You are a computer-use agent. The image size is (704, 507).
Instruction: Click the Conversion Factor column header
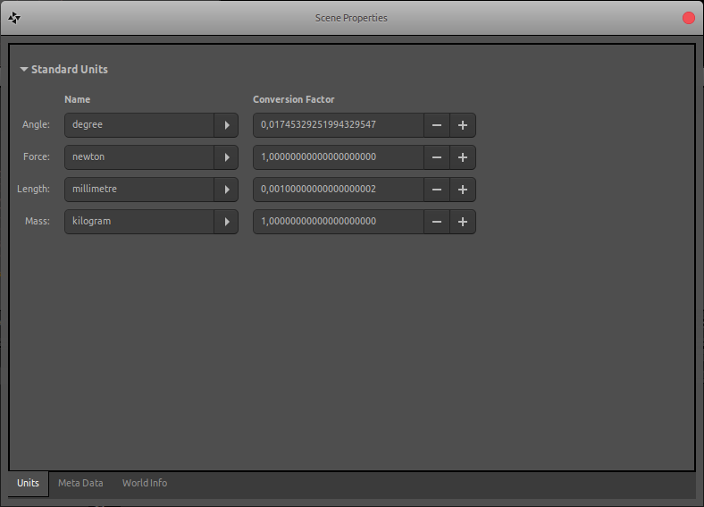294,99
